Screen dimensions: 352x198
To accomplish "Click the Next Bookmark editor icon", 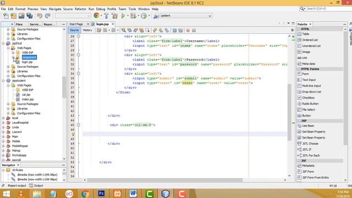I will [161, 30].
